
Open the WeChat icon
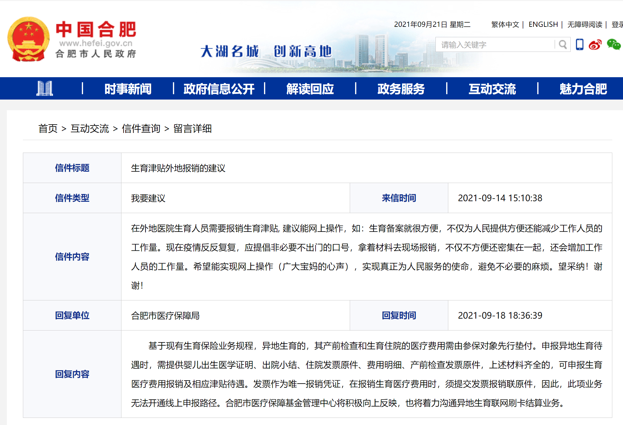pos(613,44)
